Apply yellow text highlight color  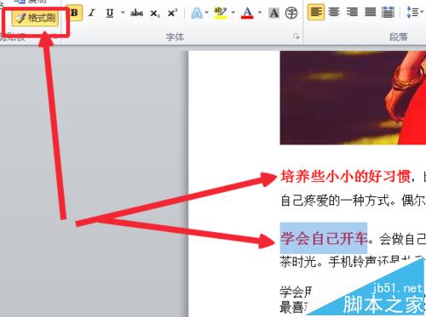(x=221, y=13)
